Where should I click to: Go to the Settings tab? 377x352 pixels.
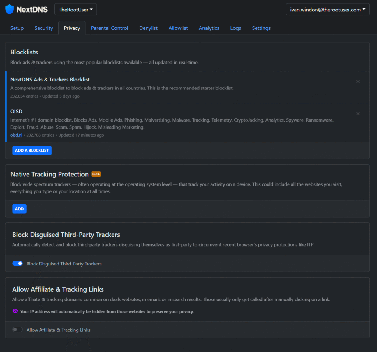click(261, 28)
